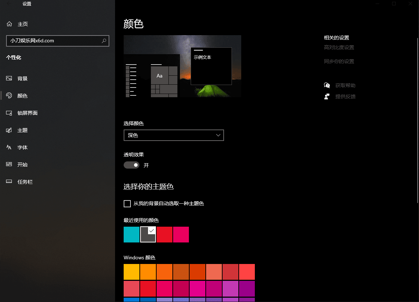
Task: Click the 获取帮助 (Get help) icon
Action: pyautogui.click(x=327, y=85)
